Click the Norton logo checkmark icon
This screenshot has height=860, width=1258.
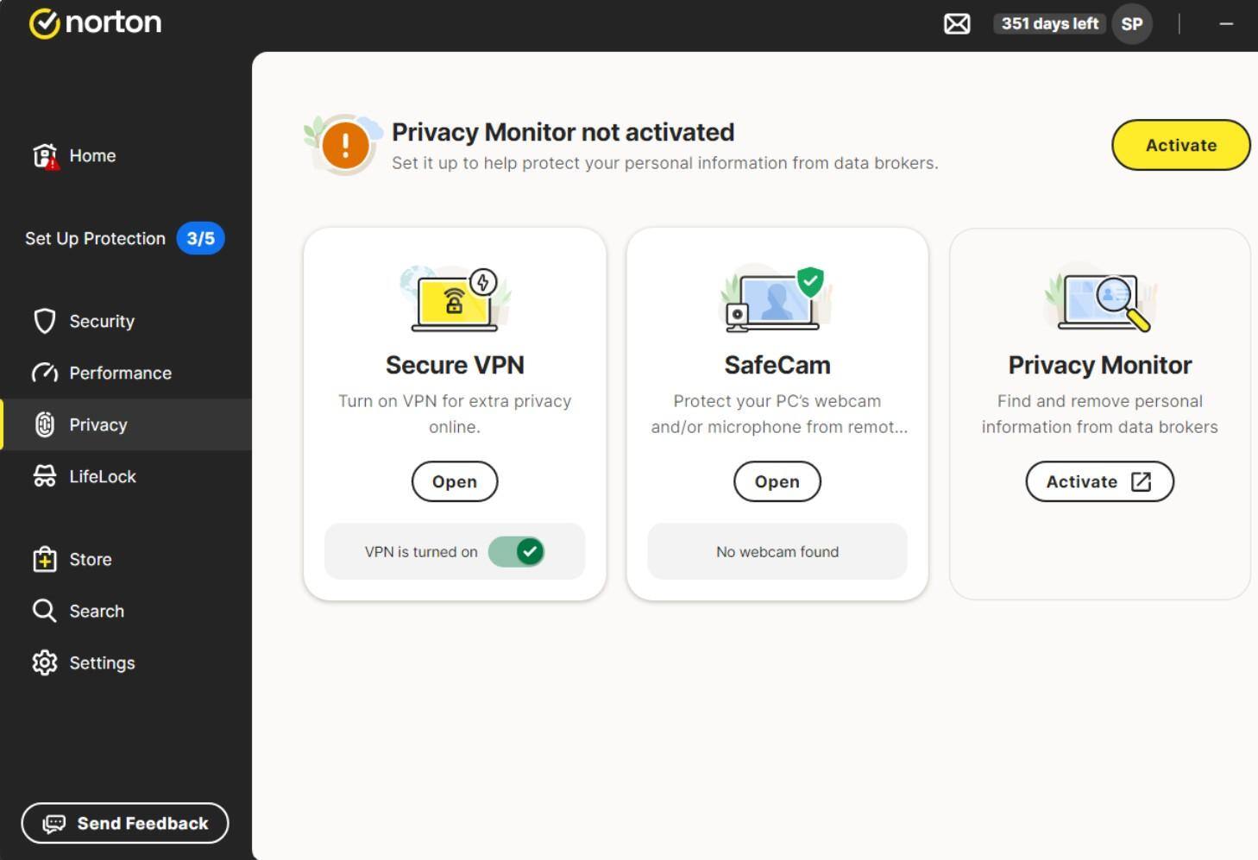tap(44, 23)
